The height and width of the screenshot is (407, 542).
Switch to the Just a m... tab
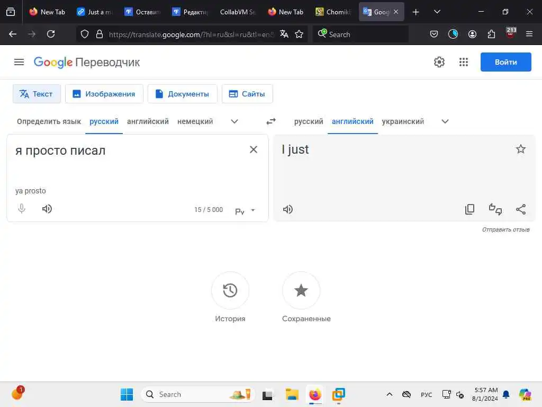coord(95,12)
